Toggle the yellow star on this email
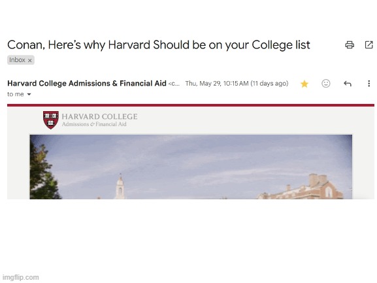The image size is (377, 283). point(304,84)
